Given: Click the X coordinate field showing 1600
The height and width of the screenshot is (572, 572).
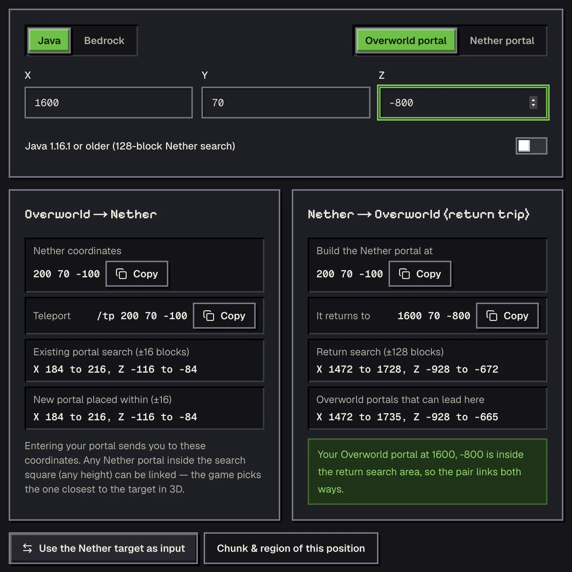Looking at the screenshot, I should (109, 103).
